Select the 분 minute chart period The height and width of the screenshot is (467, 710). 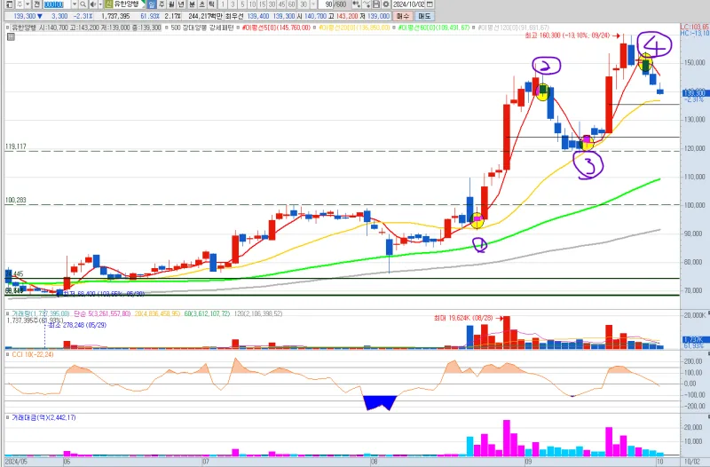click(x=191, y=5)
